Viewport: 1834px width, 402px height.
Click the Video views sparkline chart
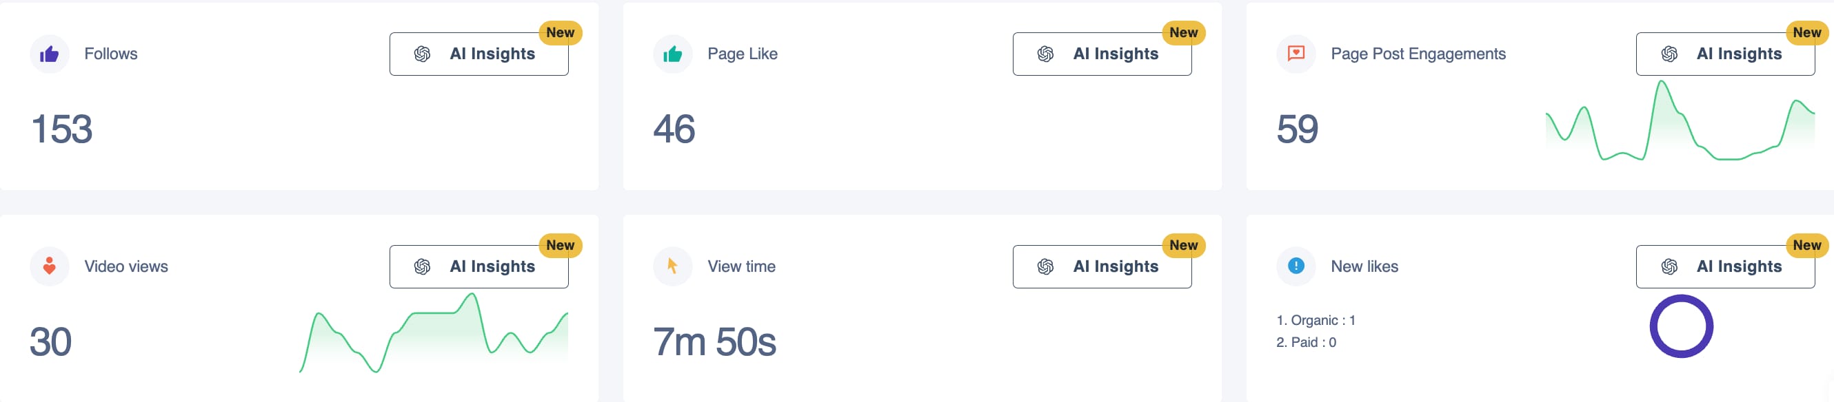(434, 334)
